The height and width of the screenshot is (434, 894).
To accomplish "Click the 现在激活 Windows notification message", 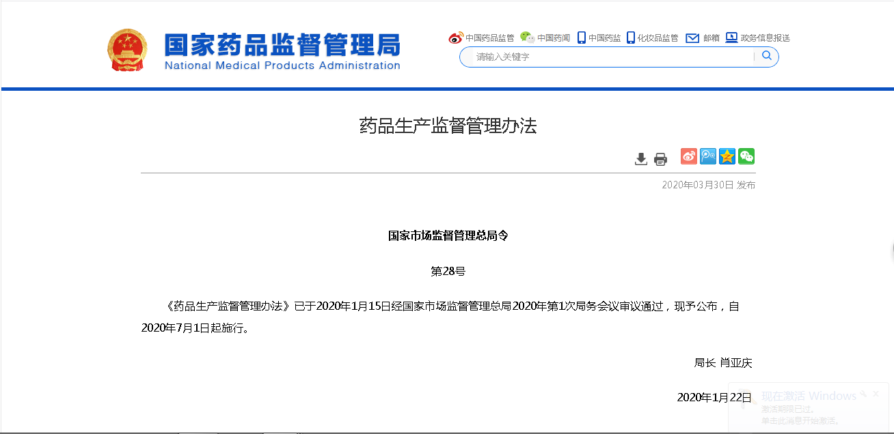I will [x=809, y=396].
